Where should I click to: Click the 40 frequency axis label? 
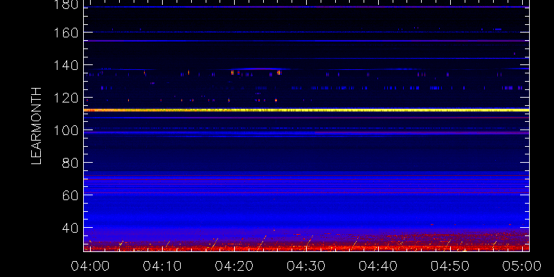point(70,228)
